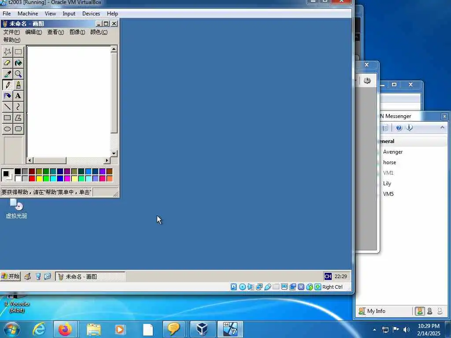Open the VirtualBox View menu

50,14
